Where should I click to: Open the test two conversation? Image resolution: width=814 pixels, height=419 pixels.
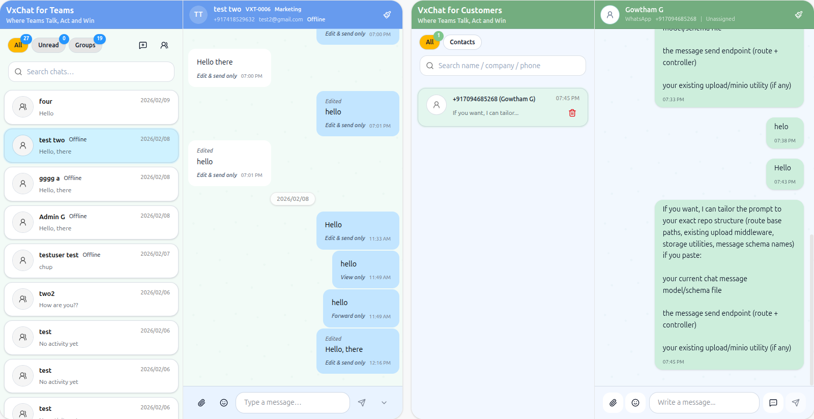click(x=91, y=145)
